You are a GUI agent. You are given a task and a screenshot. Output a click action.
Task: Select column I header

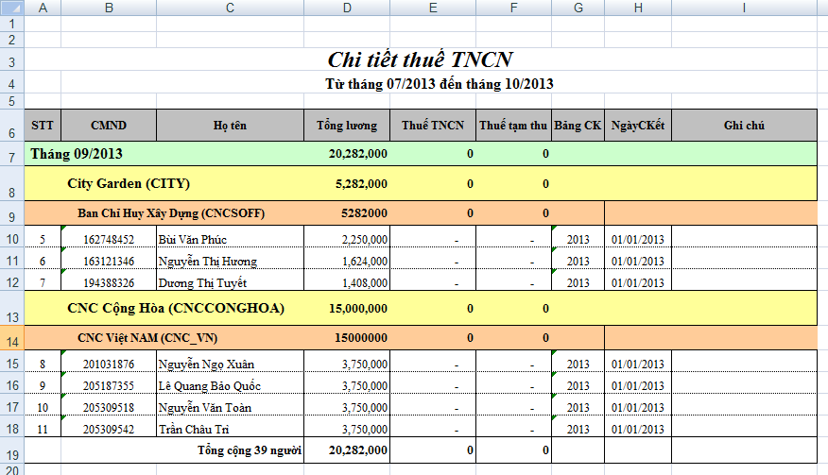click(x=744, y=8)
